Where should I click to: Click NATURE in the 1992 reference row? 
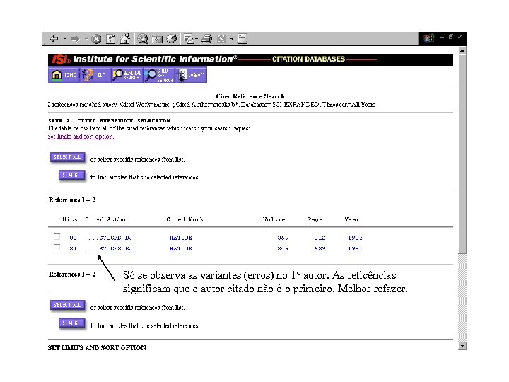[181, 238]
